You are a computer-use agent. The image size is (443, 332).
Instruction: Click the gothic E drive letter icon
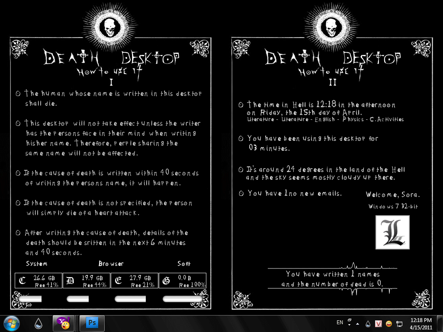119,281
